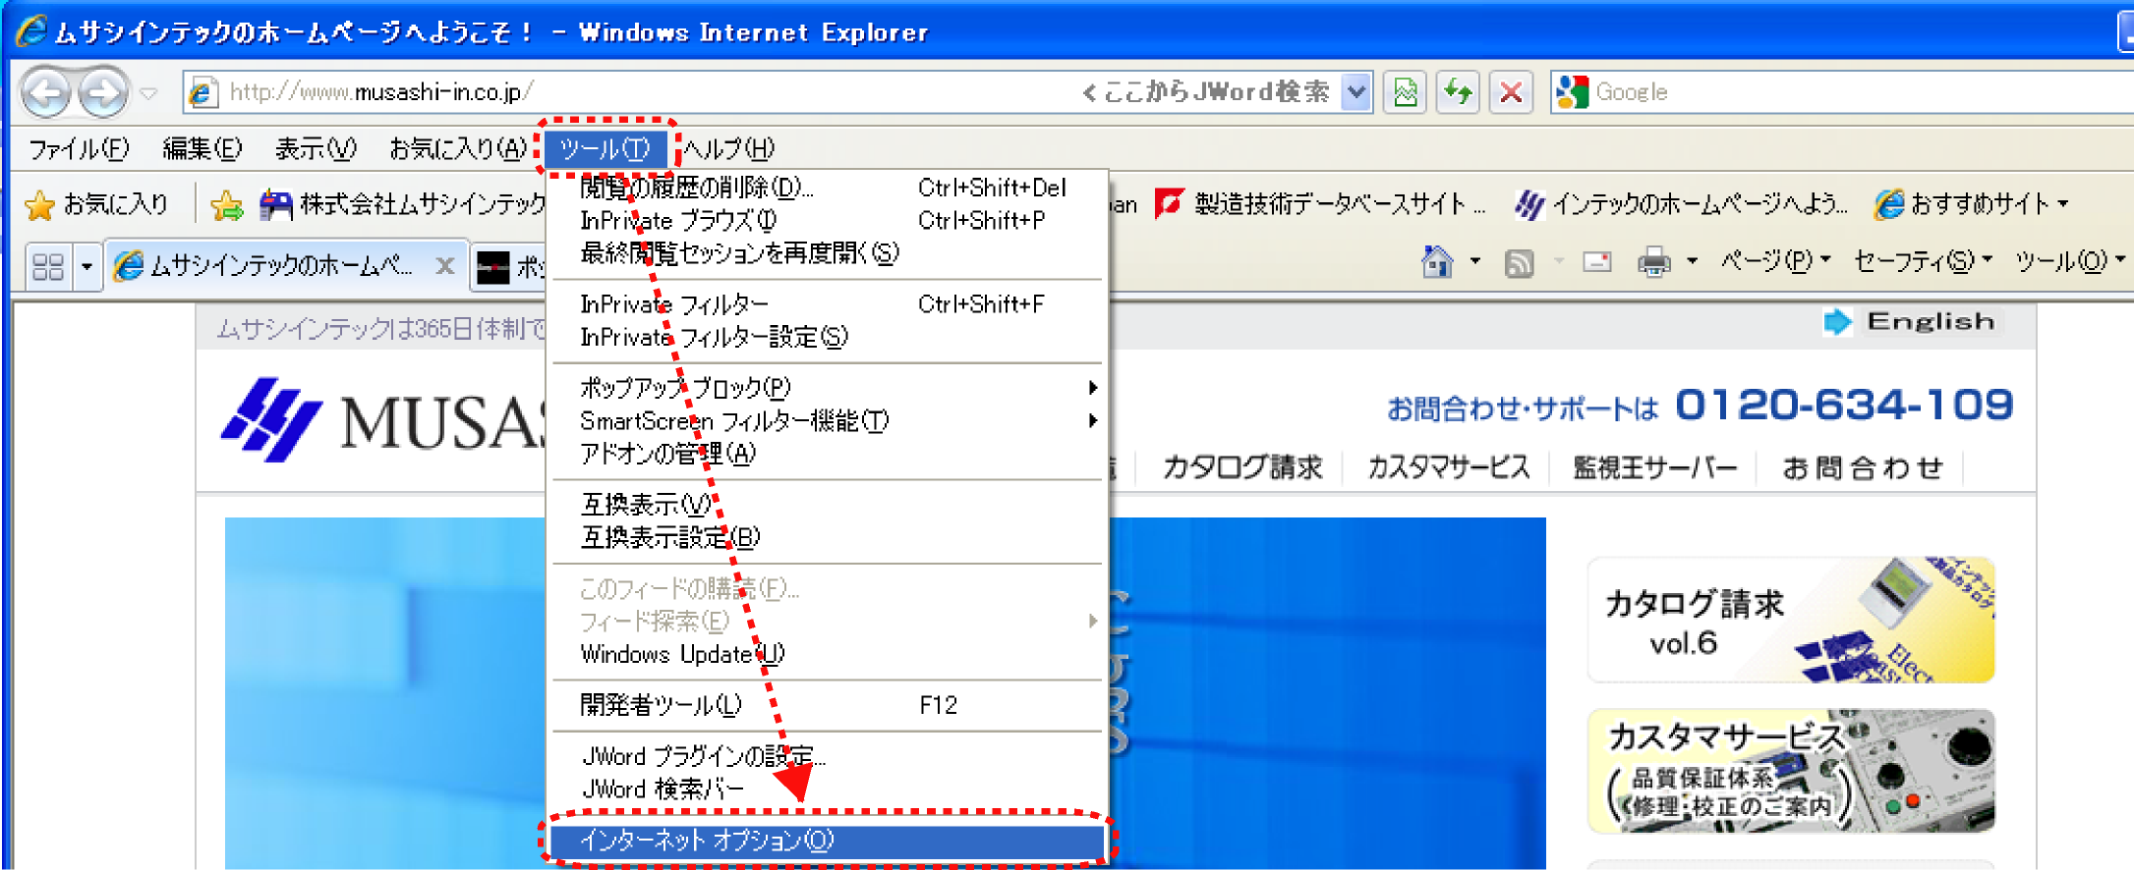This screenshot has height=870, width=2134.
Task: Open インテックのホームページへよう favorites link
Action: [x=1681, y=204]
